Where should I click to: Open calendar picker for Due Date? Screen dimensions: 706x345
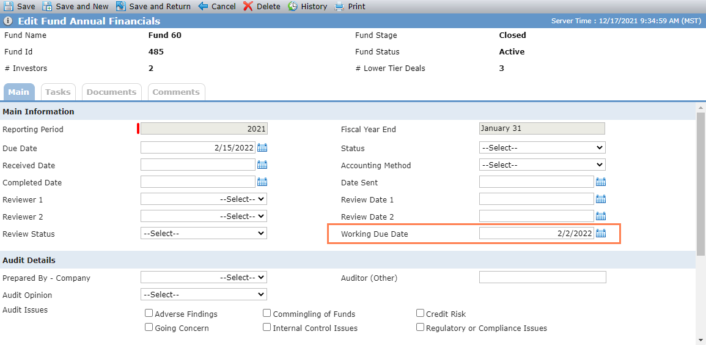tap(262, 147)
